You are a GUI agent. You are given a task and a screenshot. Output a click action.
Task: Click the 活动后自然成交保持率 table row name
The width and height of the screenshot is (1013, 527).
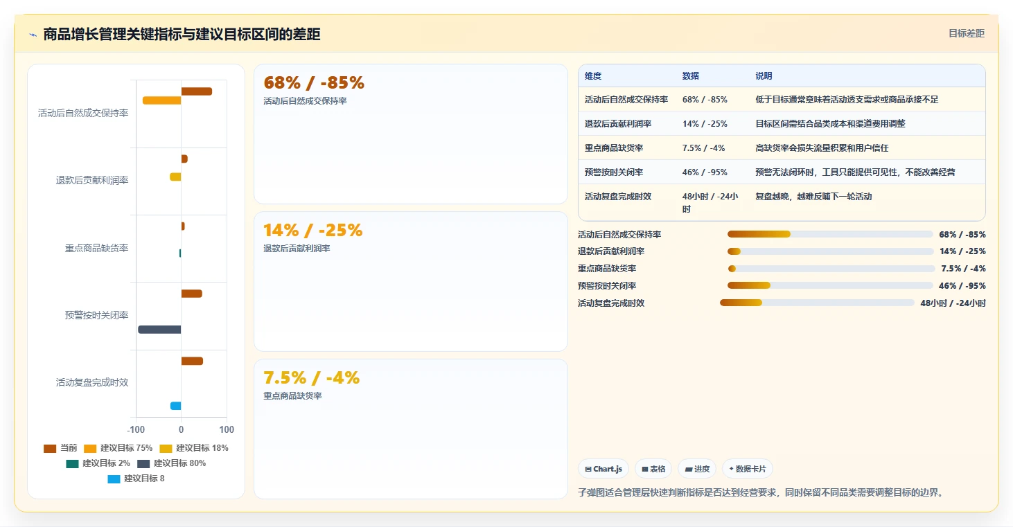tap(626, 100)
